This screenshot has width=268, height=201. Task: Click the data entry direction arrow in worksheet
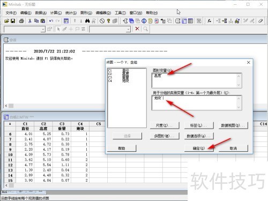click(10, 124)
